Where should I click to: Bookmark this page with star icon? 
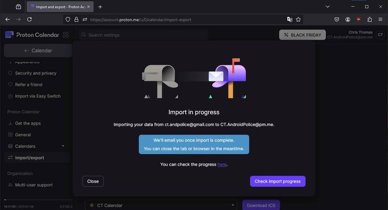click(298, 19)
